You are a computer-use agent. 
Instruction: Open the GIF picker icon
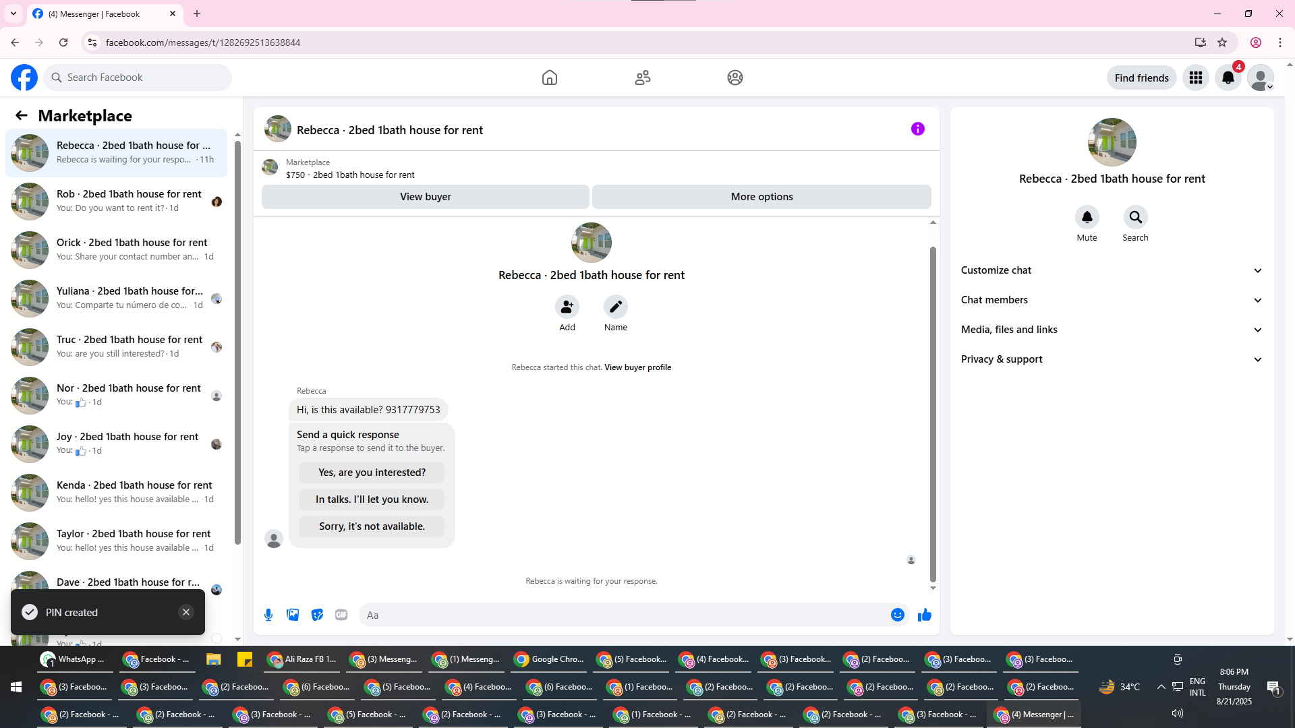coord(341,615)
